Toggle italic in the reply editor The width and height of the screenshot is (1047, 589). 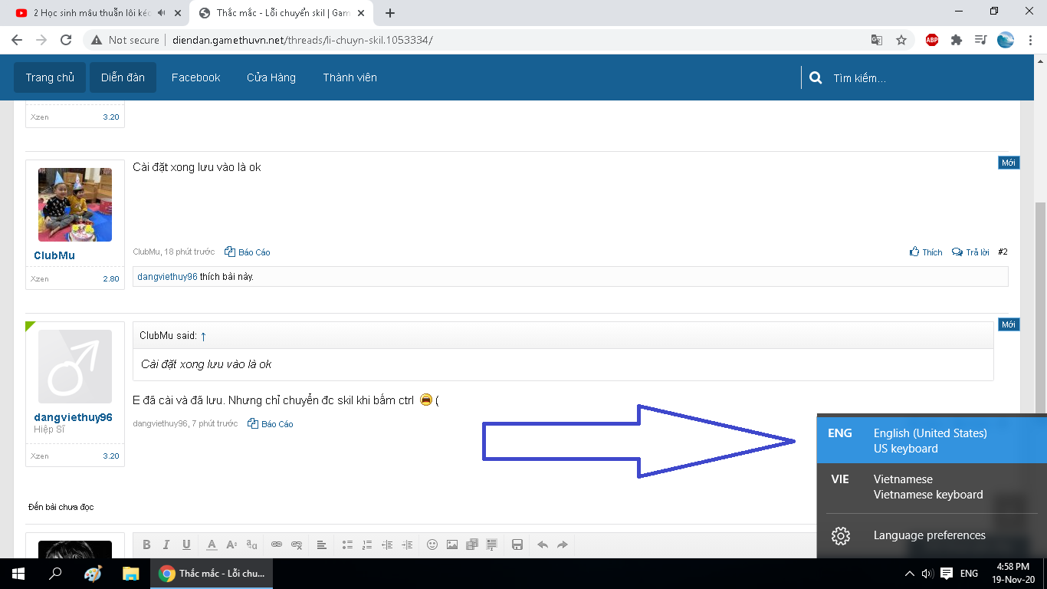(166, 545)
